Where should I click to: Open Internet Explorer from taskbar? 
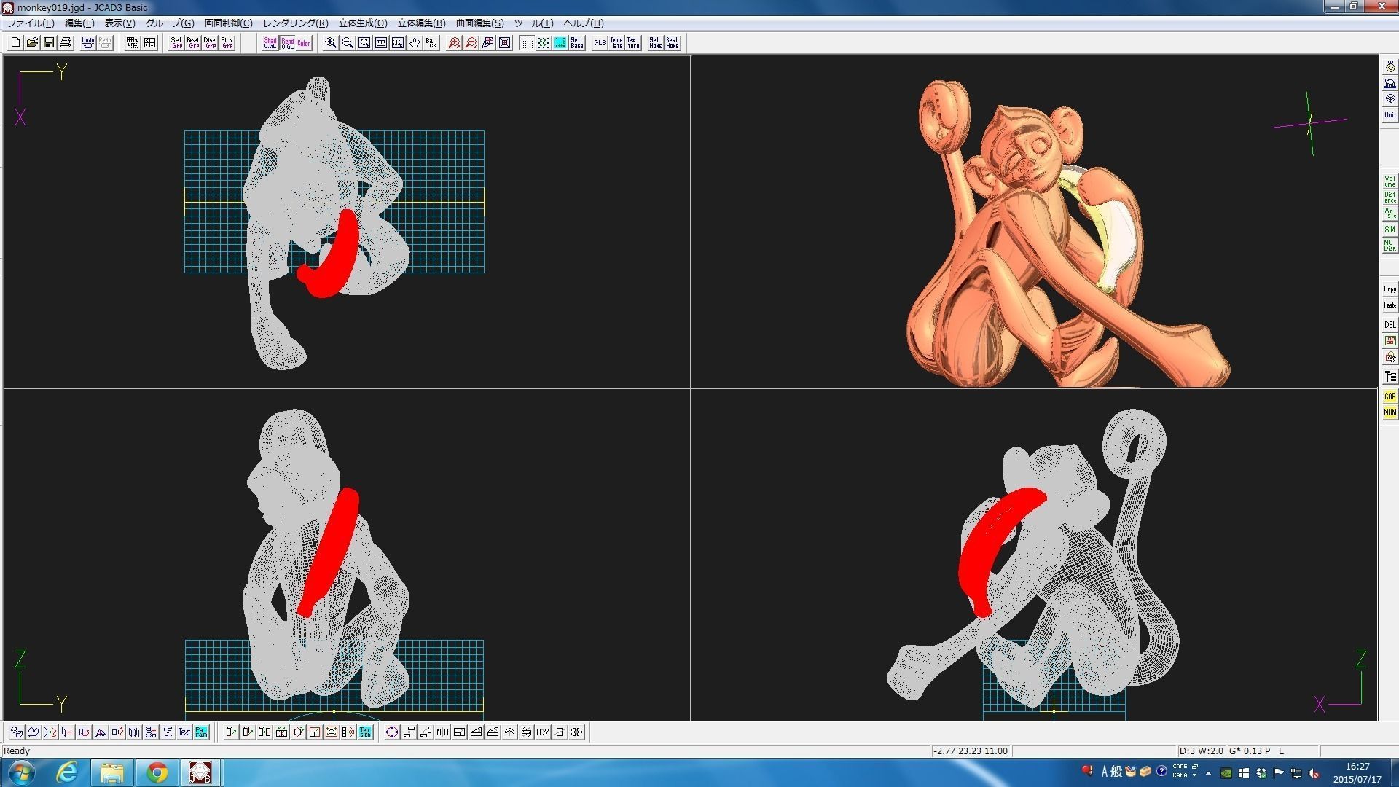[67, 772]
